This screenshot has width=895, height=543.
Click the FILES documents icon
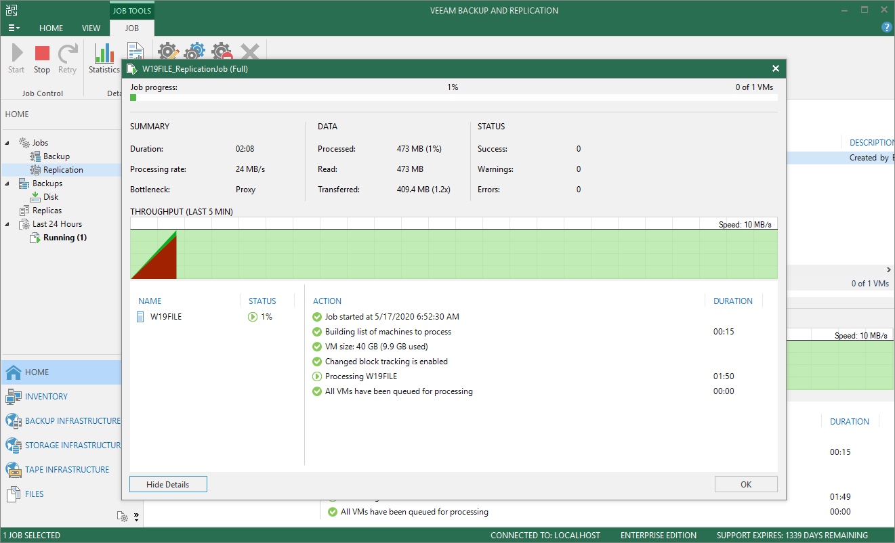(x=14, y=494)
